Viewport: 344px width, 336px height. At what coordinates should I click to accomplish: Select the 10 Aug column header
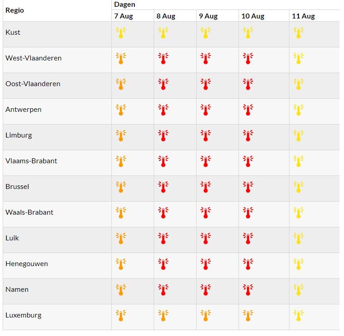pos(252,16)
